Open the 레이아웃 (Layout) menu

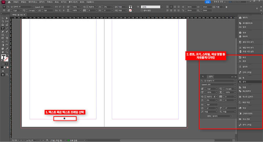(33, 2)
